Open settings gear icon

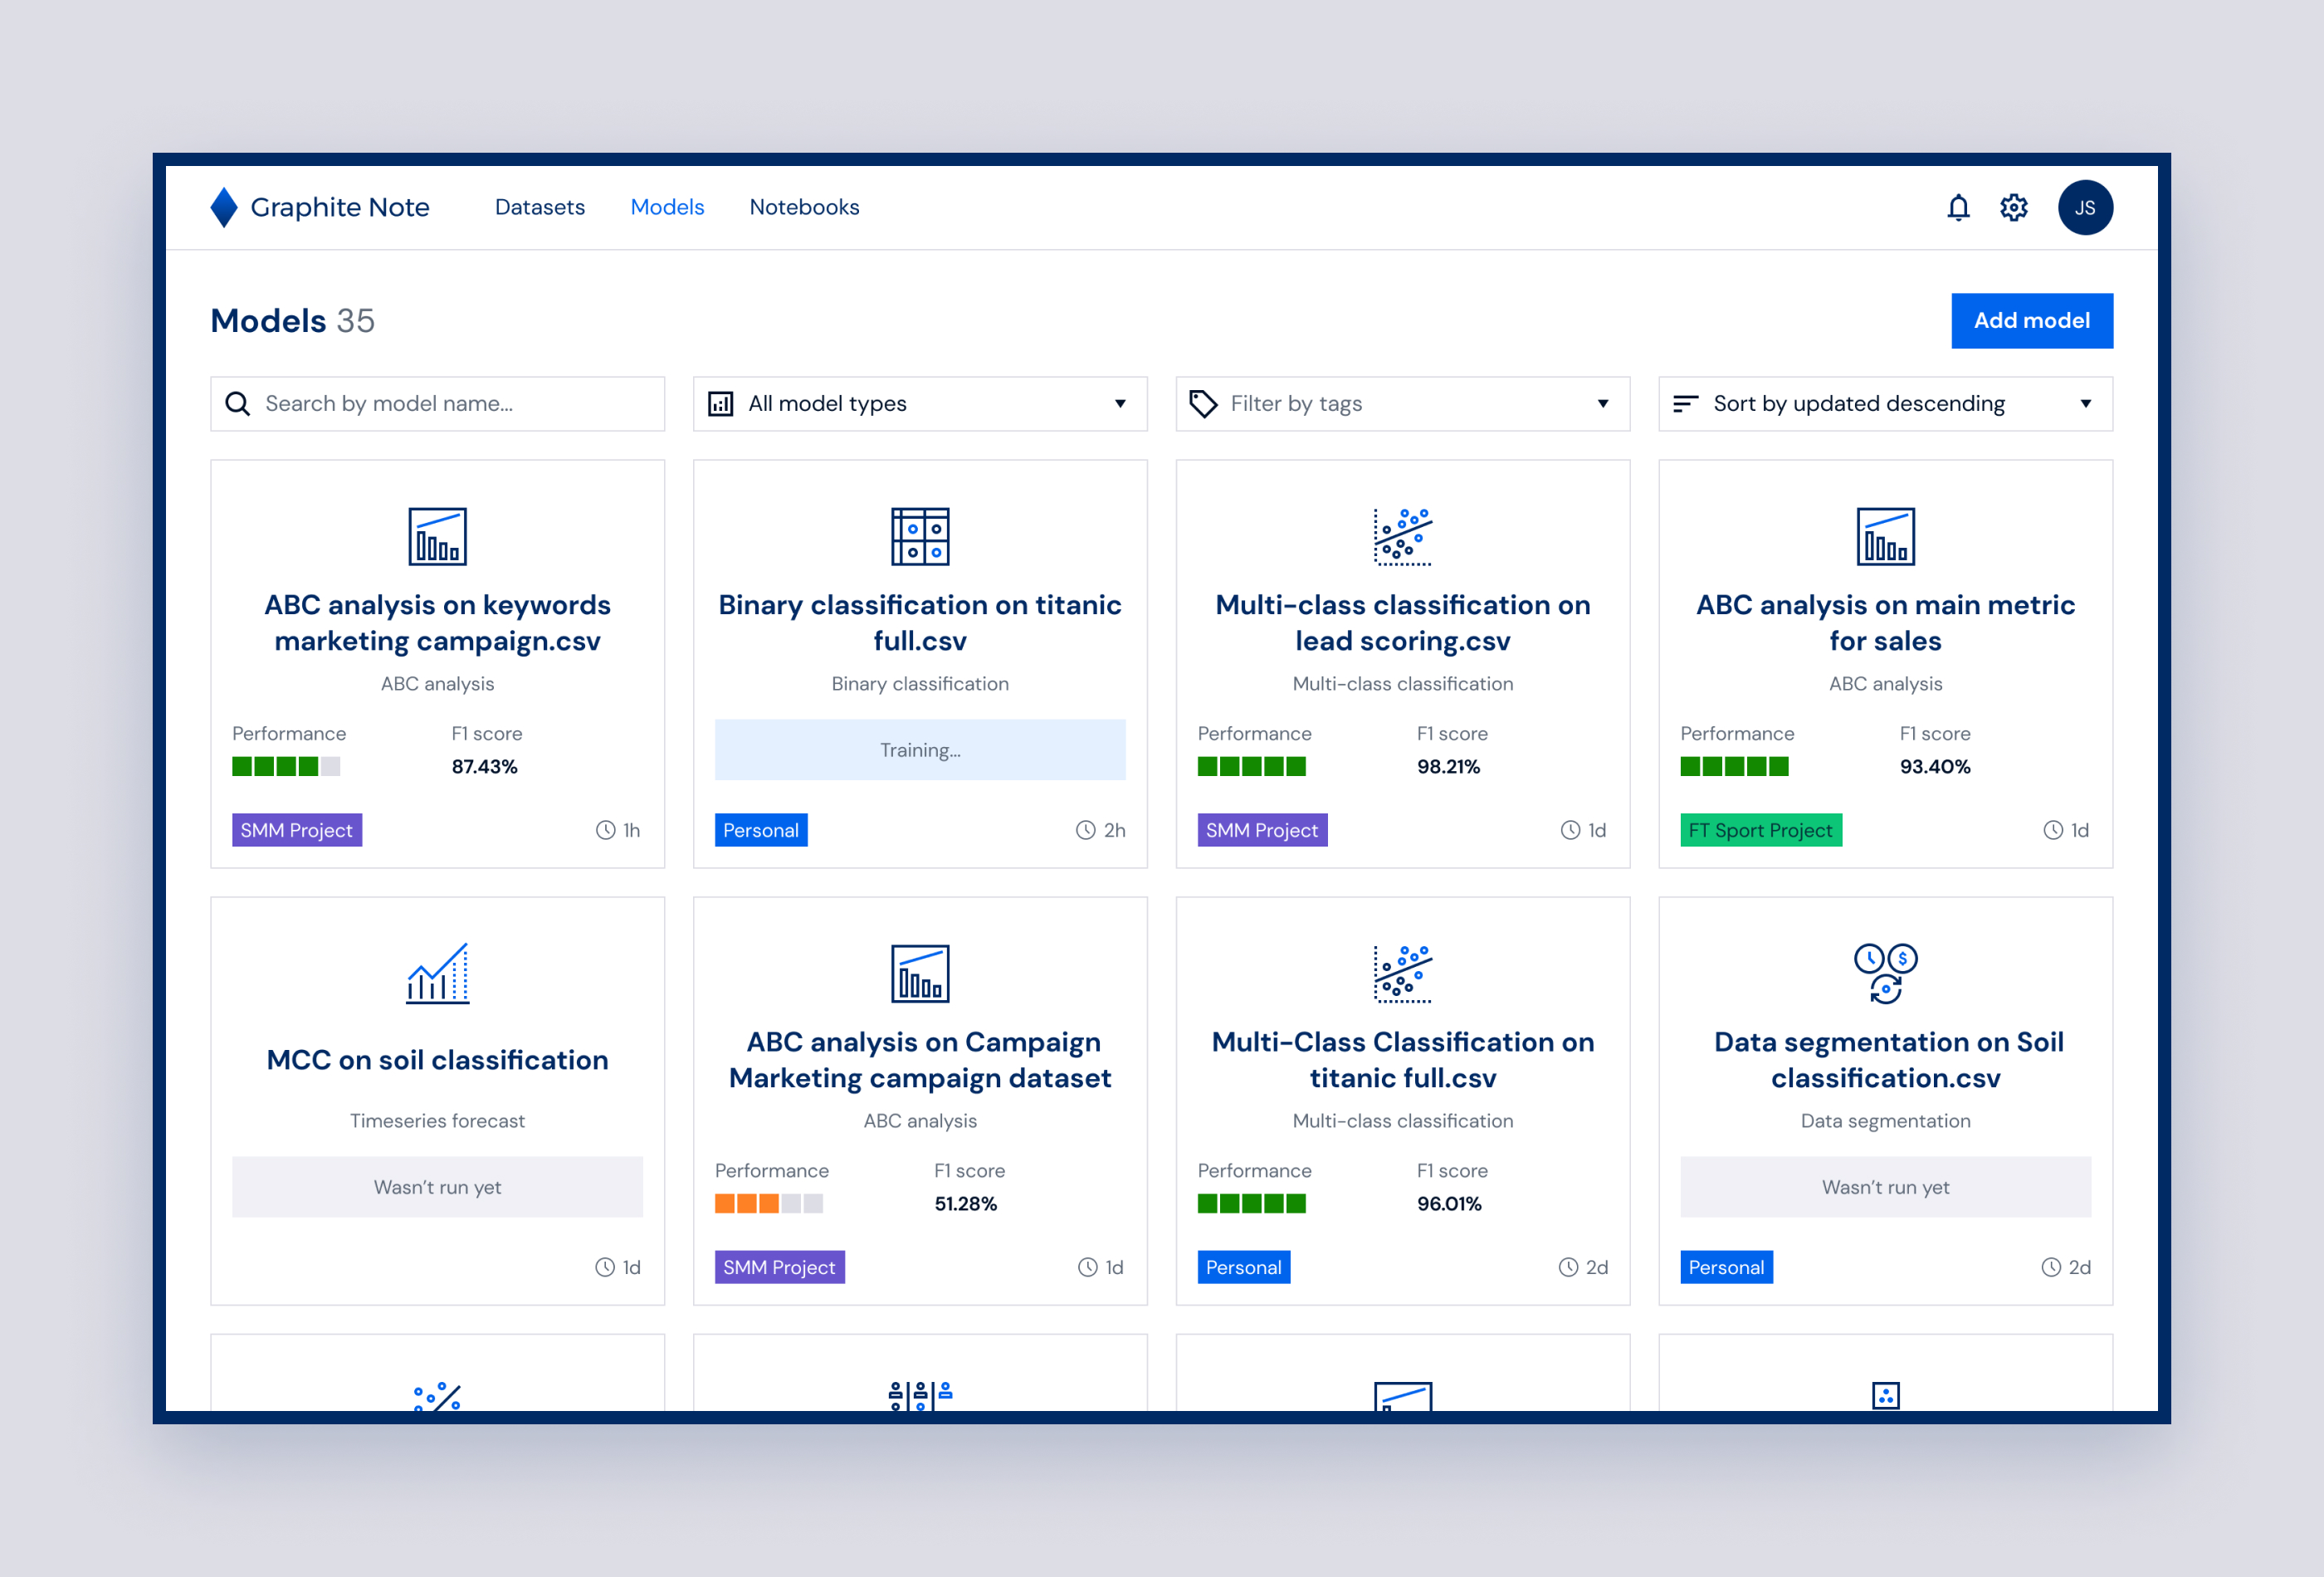point(2013,207)
